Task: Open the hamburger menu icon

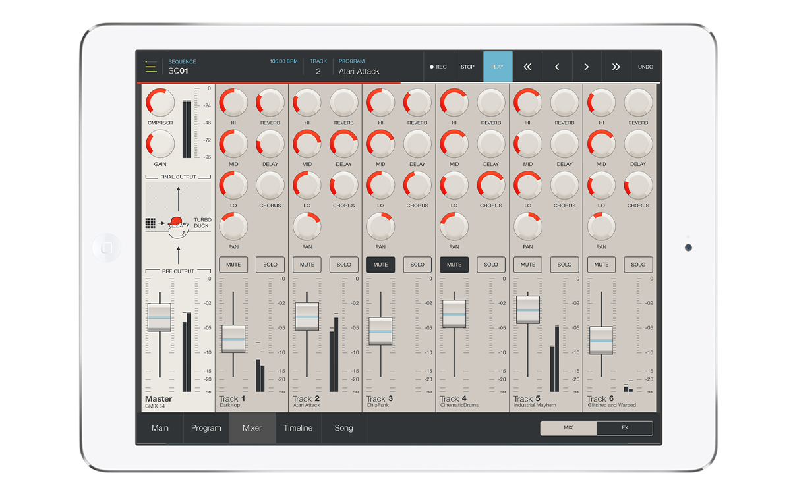Action: (151, 67)
